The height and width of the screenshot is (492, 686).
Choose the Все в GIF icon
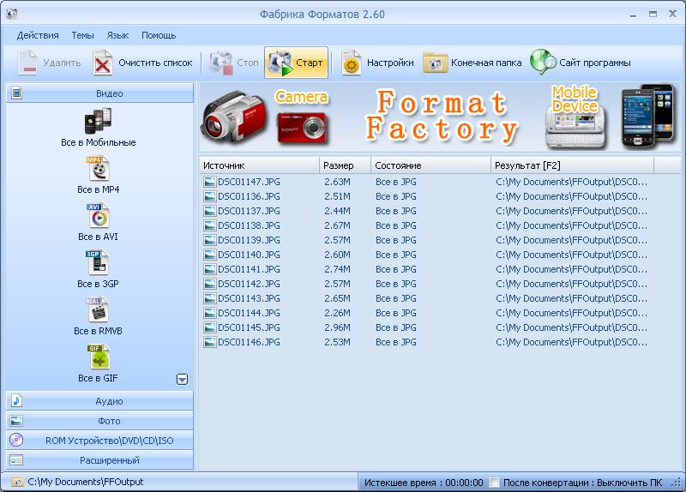tap(99, 357)
